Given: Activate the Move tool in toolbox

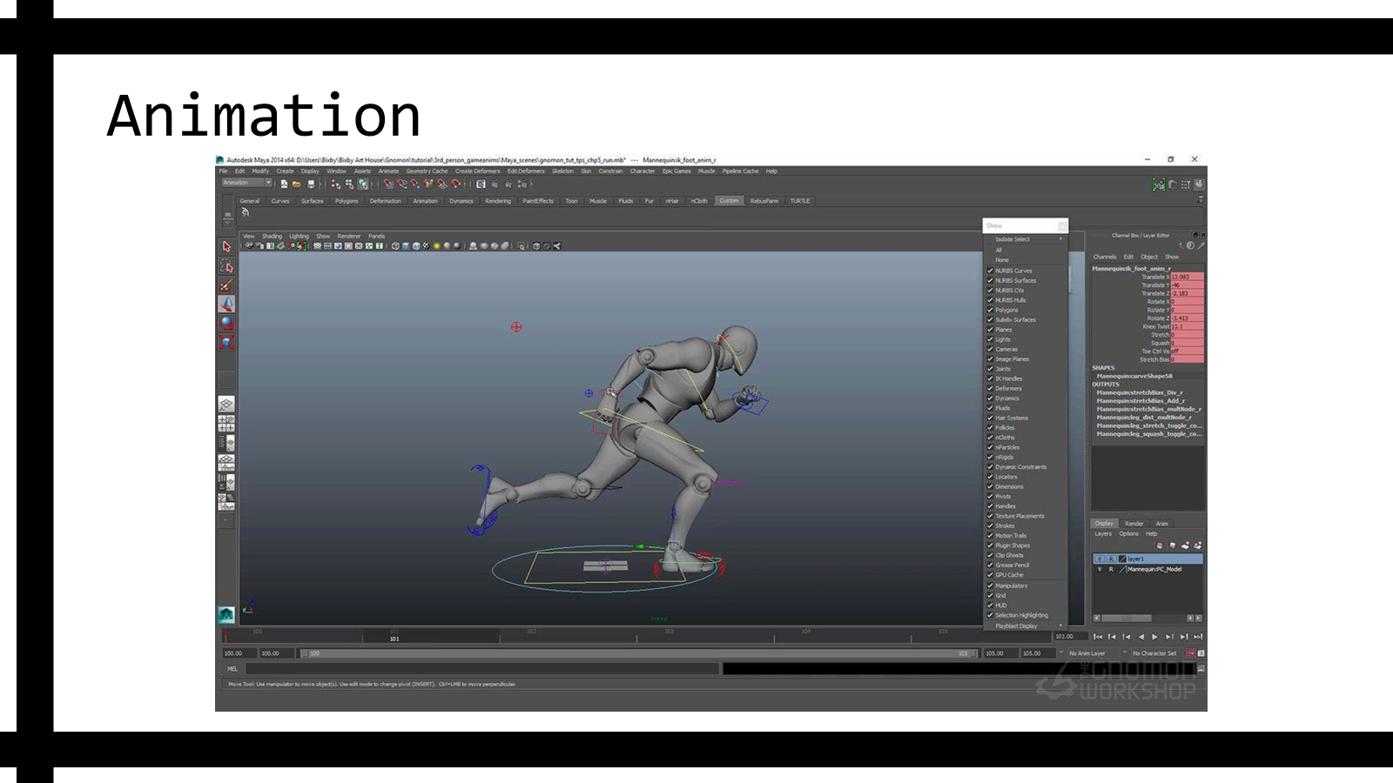Looking at the screenshot, I should click(226, 304).
